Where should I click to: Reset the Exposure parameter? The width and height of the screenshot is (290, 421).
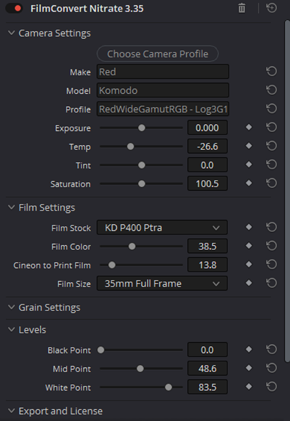[272, 127]
